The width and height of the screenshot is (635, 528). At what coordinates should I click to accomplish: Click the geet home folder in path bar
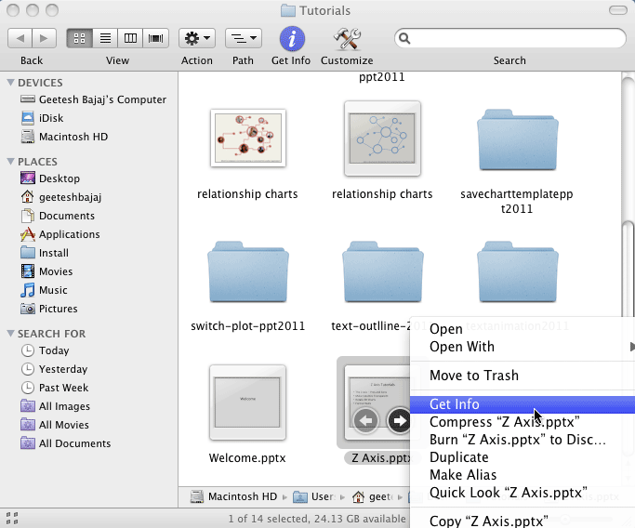[372, 496]
